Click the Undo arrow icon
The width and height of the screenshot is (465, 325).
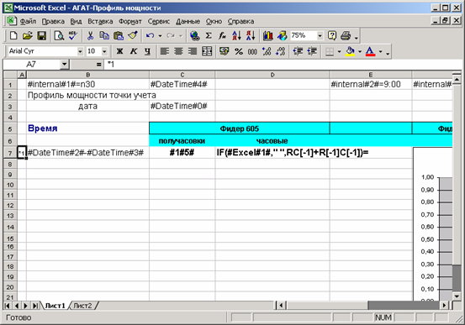point(150,36)
